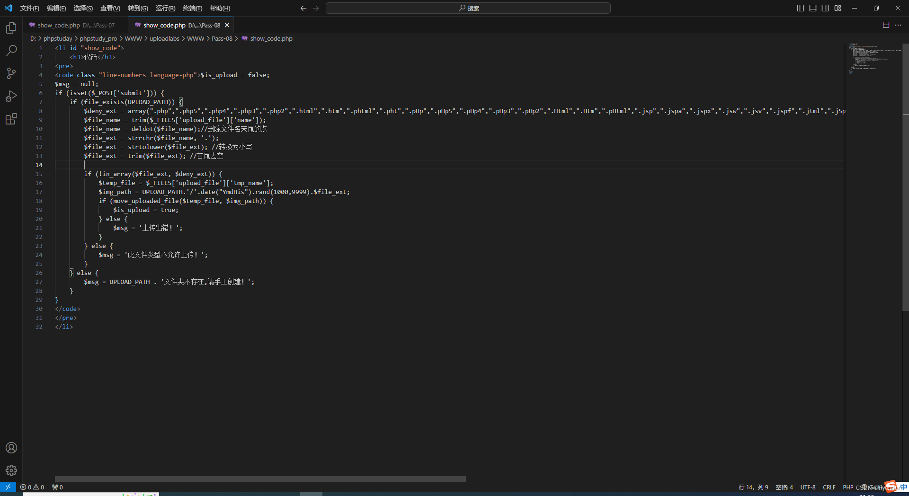Click the </code> closing tag line
The width and height of the screenshot is (909, 496).
point(68,309)
